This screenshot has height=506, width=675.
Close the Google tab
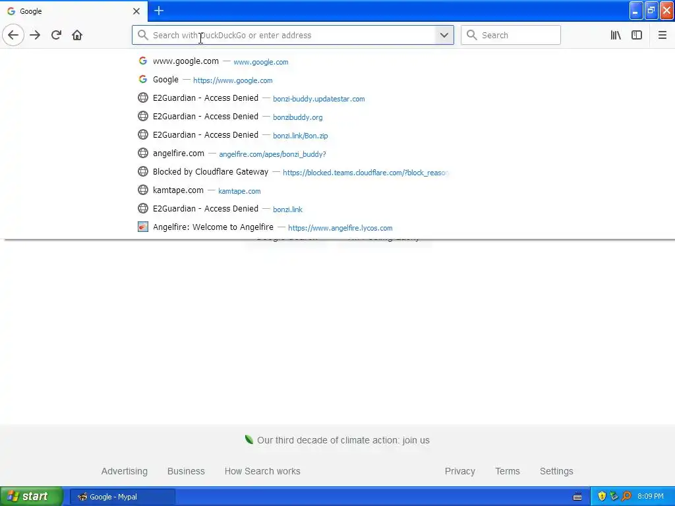(136, 11)
